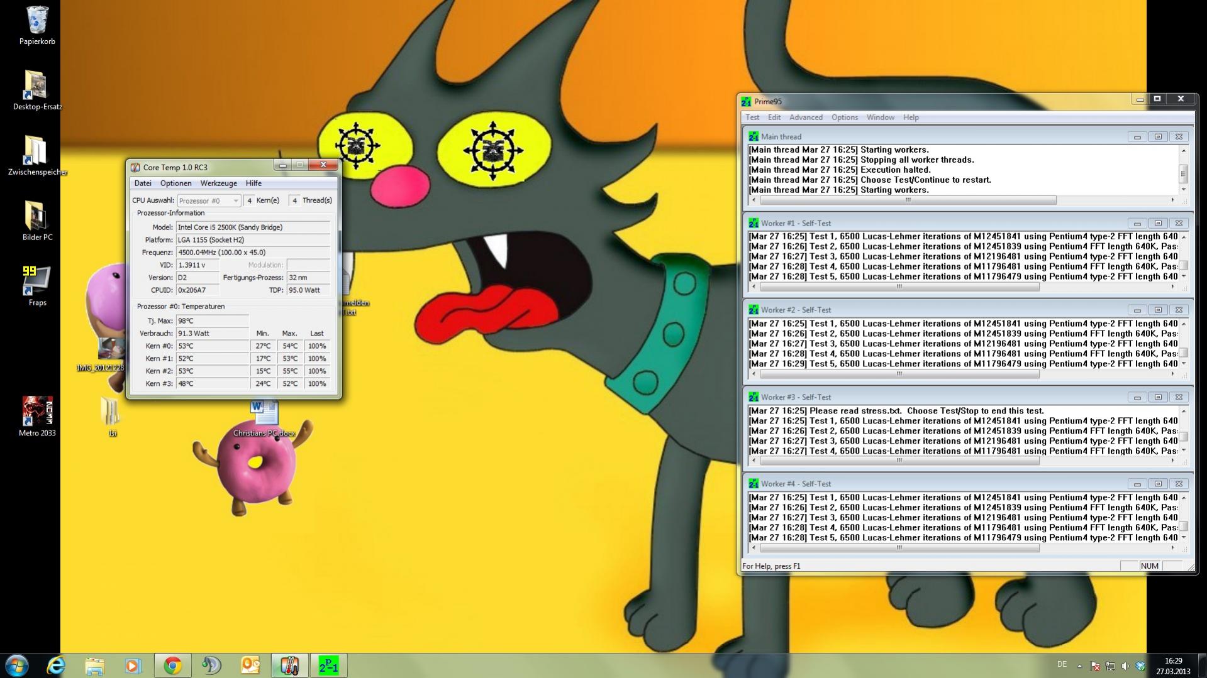This screenshot has width=1207, height=678.
Task: Launch Windows Media Player from taskbar
Action: [133, 665]
